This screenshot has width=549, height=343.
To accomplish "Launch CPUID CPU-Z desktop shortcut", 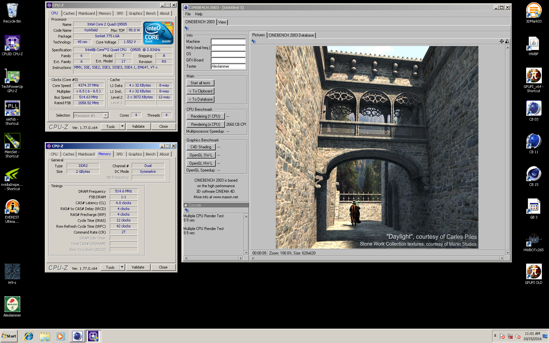I will 12,46.
